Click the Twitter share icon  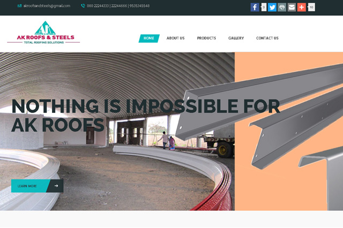point(272,7)
